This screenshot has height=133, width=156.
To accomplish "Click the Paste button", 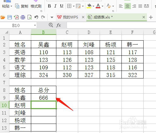I will 6,6.
